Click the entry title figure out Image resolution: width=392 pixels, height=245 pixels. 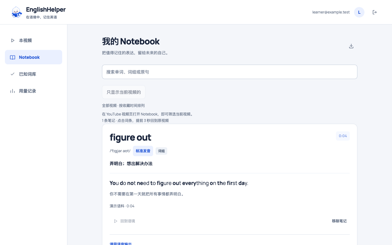[x=130, y=138]
